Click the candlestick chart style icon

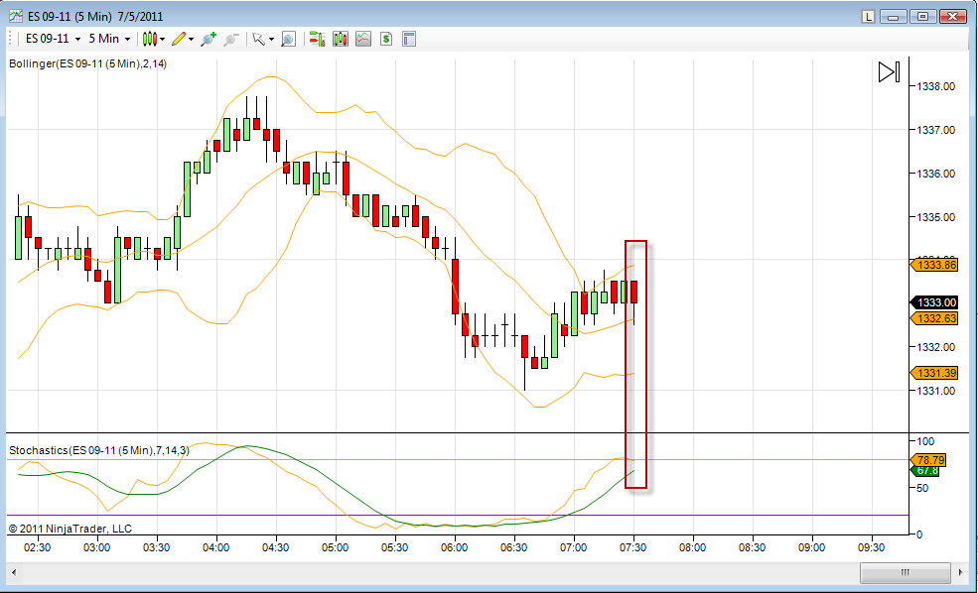(149, 40)
